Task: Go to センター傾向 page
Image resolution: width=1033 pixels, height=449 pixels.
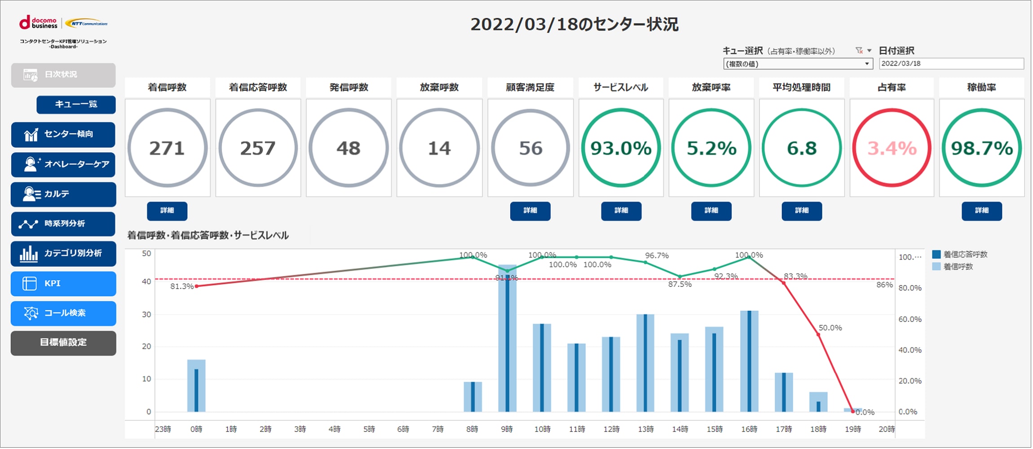Action: click(x=63, y=135)
